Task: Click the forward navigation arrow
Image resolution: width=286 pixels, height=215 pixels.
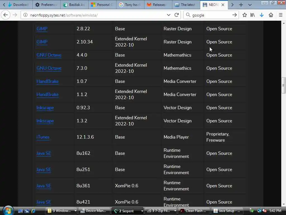Action: [15, 15]
